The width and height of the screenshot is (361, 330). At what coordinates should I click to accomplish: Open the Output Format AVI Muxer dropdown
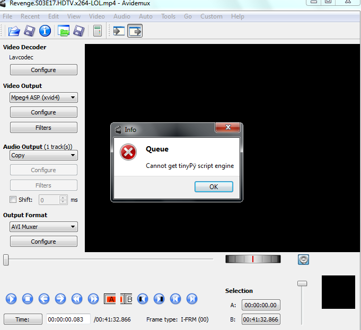pyautogui.click(x=43, y=227)
